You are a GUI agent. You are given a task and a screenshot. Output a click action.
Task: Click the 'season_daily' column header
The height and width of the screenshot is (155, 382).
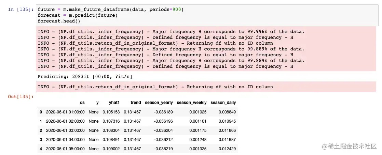pyautogui.click(x=223, y=103)
